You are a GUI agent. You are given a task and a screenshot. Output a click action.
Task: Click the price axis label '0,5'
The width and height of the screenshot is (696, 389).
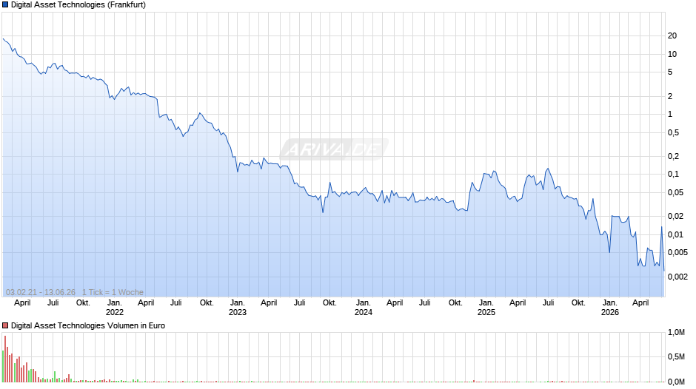[673, 132]
